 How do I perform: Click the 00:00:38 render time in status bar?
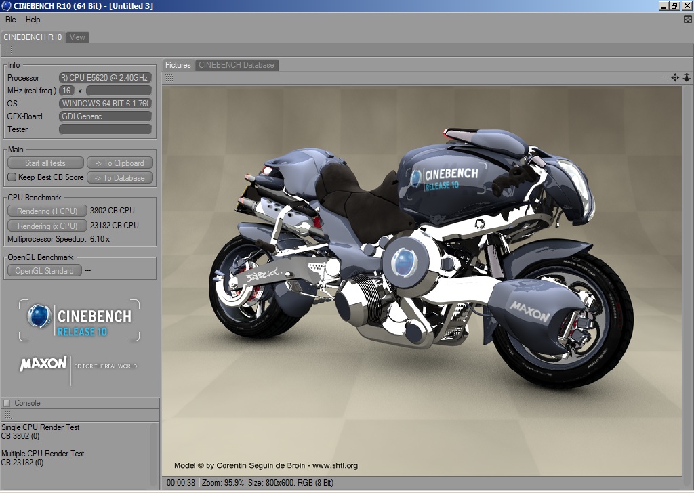coord(180,483)
